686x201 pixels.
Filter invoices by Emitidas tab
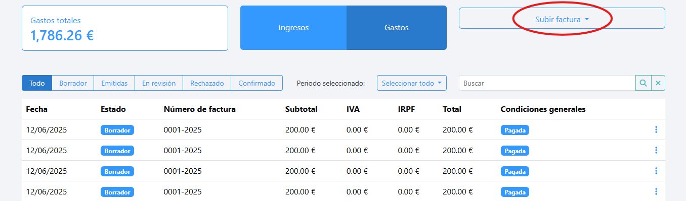tap(114, 83)
